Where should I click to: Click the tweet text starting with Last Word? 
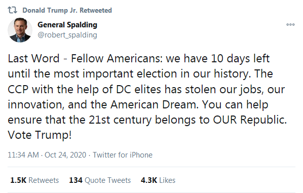(147, 97)
